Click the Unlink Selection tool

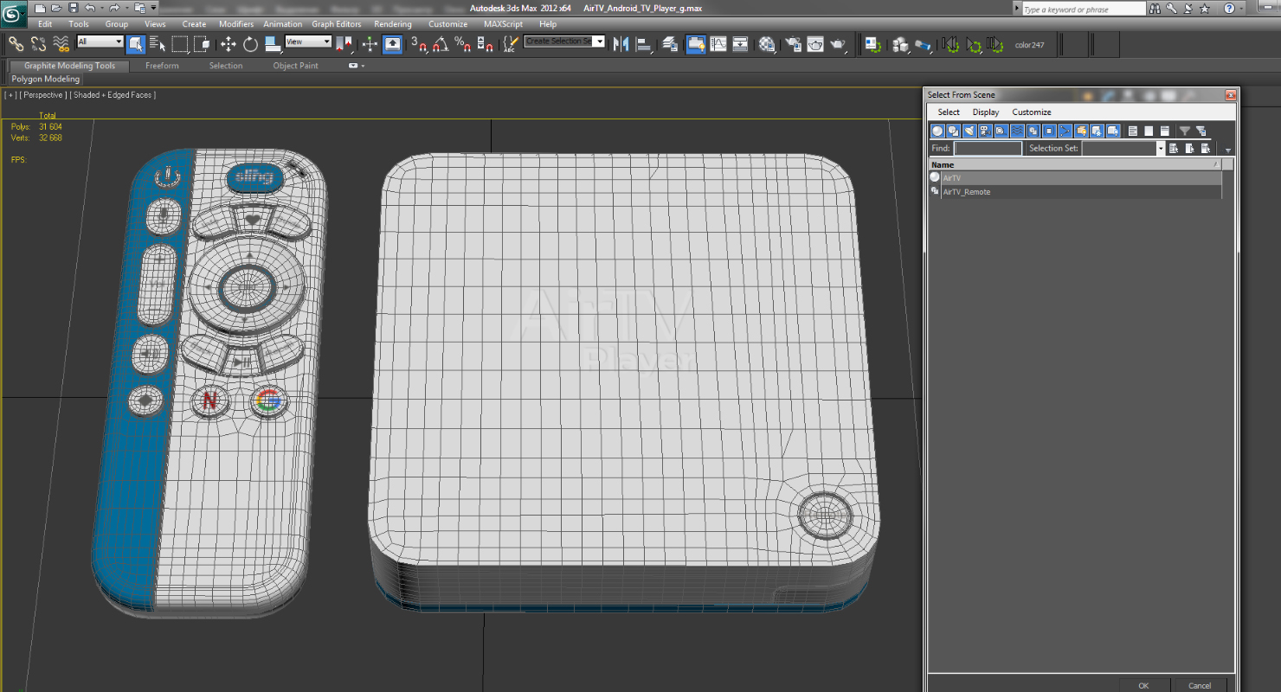tap(38, 44)
